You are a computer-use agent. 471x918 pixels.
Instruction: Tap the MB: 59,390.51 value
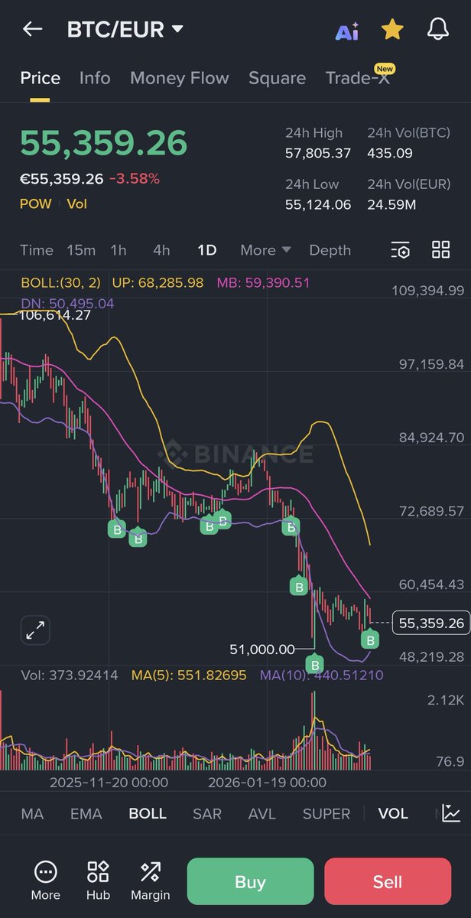[x=263, y=282]
